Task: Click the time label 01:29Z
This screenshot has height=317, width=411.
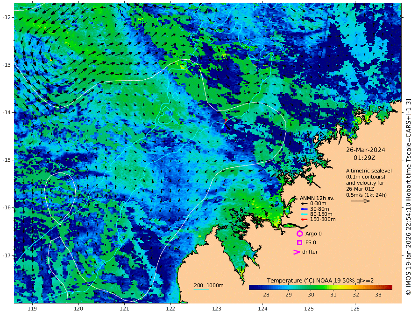Action: click(x=364, y=158)
